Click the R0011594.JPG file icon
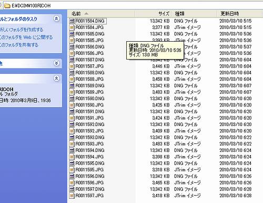 (72, 157)
